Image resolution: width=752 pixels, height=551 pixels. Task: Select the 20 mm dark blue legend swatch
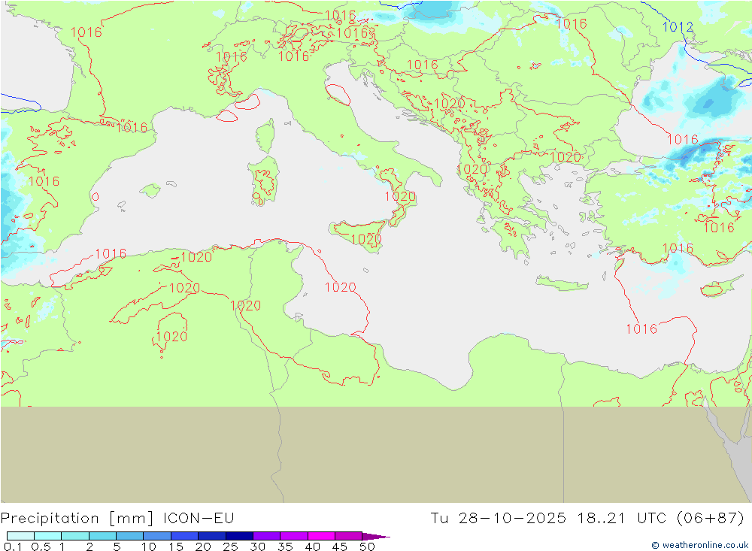212,536
